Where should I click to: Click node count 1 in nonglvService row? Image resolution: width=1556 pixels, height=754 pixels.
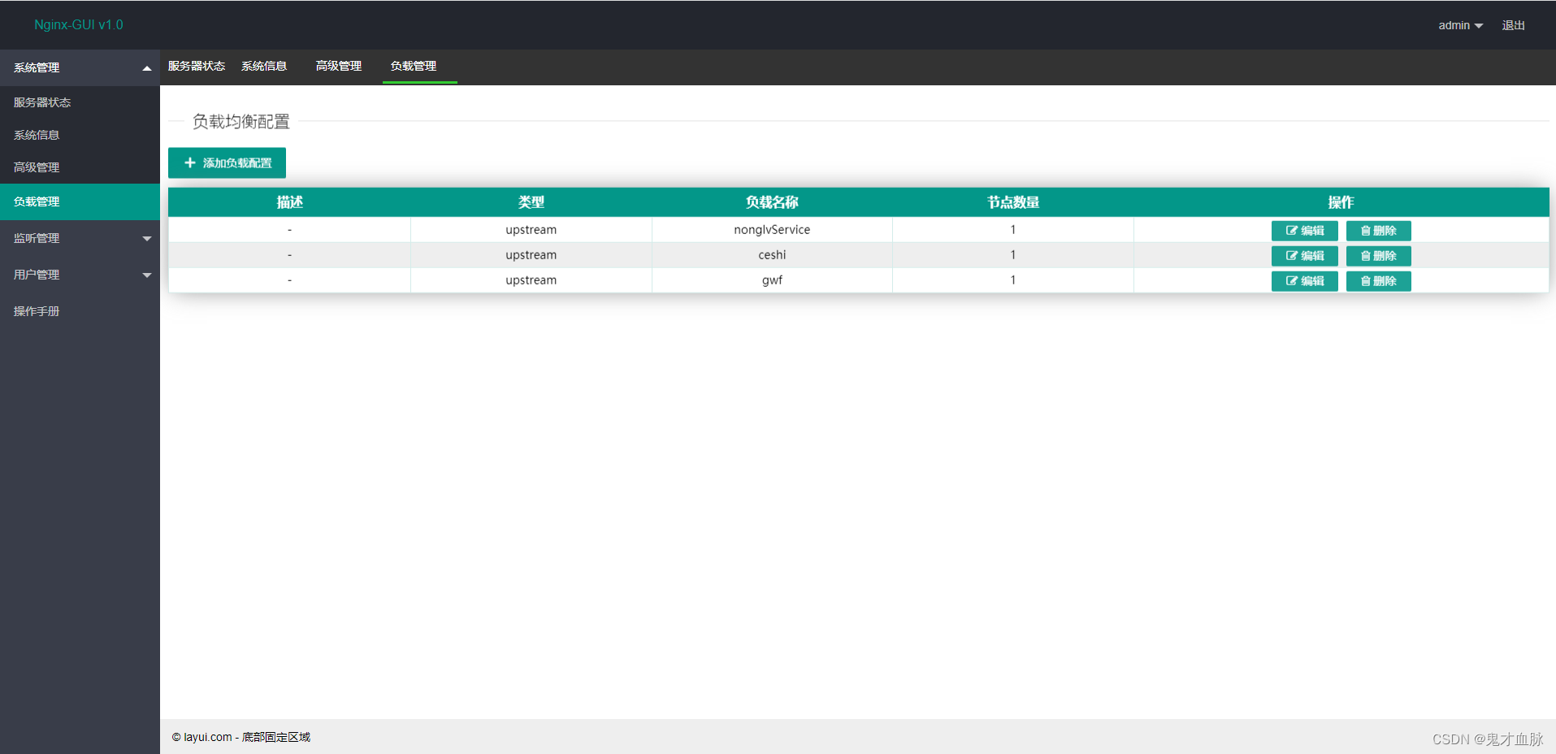pos(1013,230)
